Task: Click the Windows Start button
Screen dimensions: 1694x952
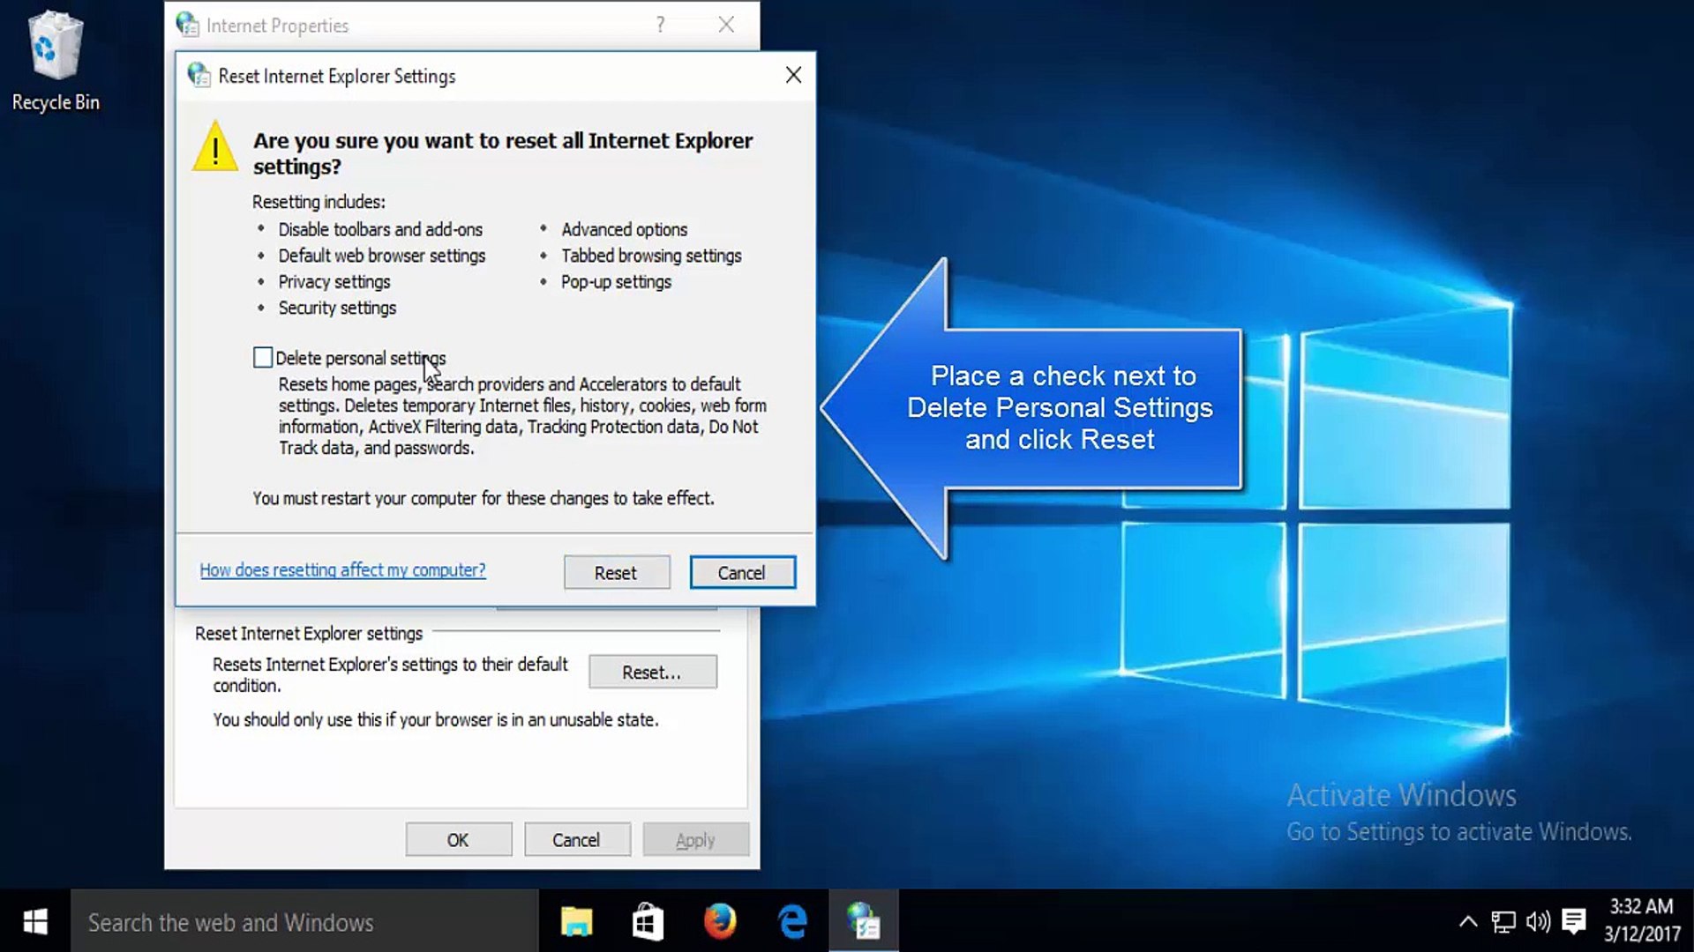Action: pyautogui.click(x=35, y=922)
